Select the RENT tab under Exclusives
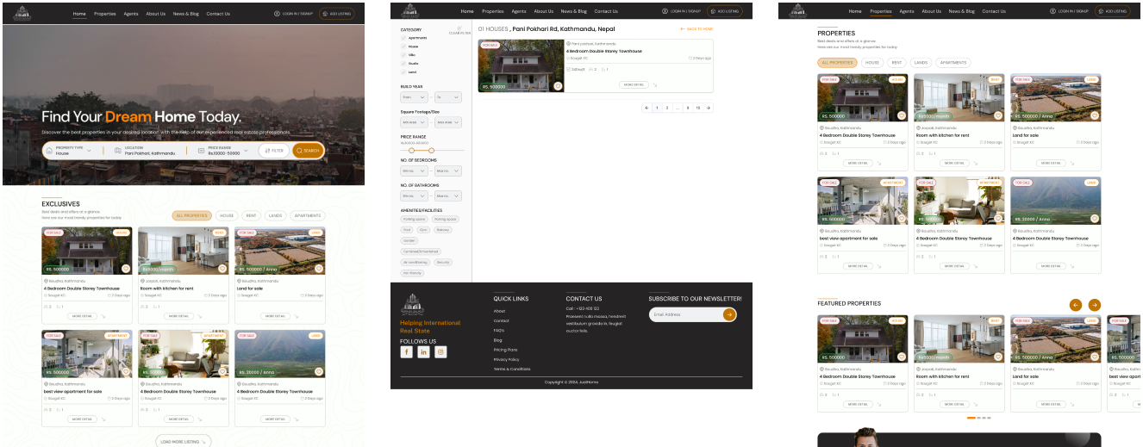 (251, 215)
